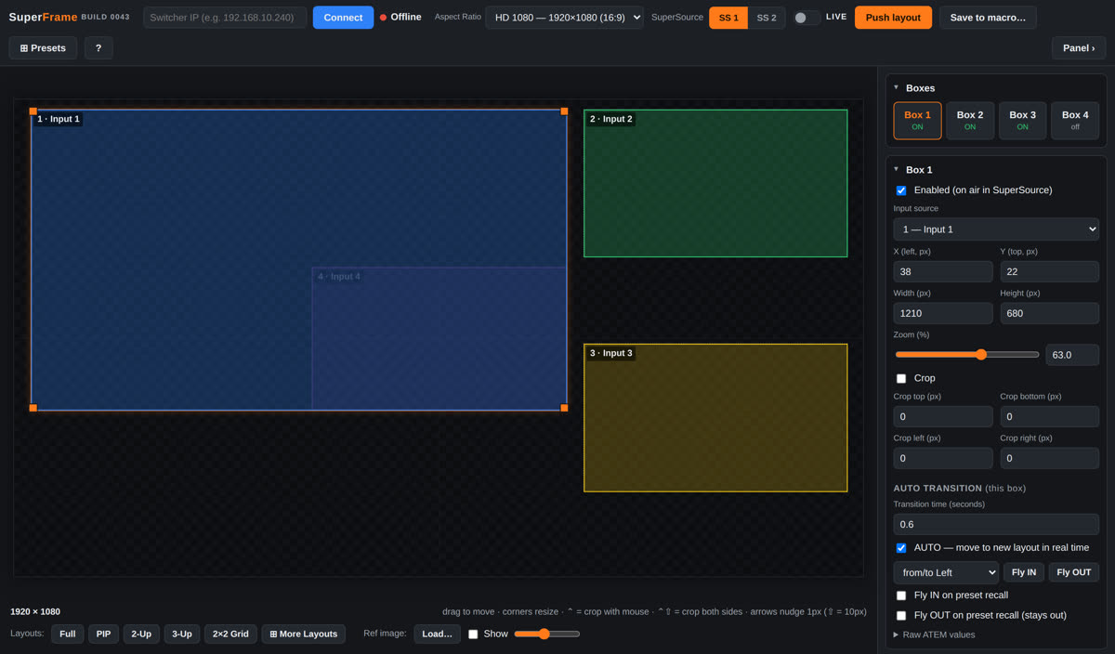Image resolution: width=1115 pixels, height=654 pixels.
Task: Select the Box 2 tab
Action: coord(970,121)
